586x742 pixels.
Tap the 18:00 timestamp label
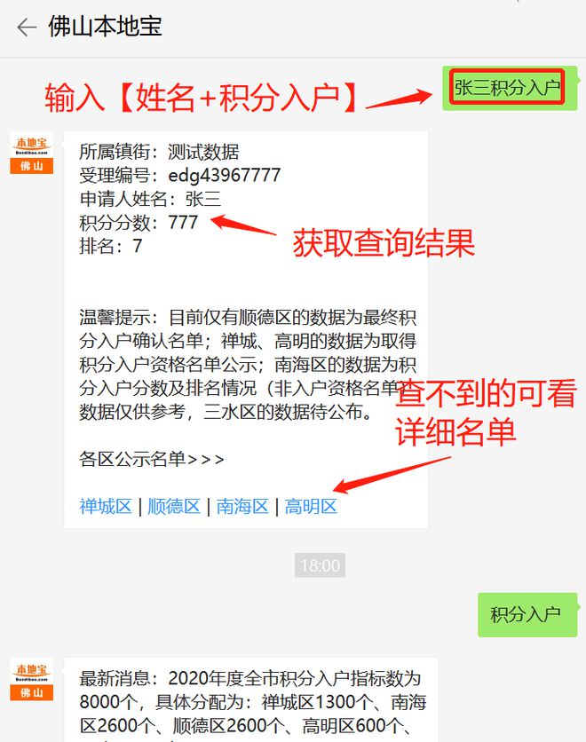point(320,565)
